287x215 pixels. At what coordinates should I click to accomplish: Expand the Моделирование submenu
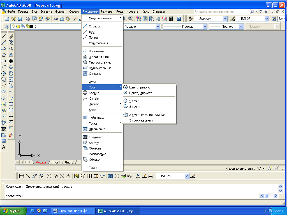tap(102, 18)
